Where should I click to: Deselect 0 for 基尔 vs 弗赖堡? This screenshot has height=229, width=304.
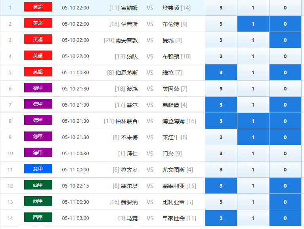click(x=285, y=105)
